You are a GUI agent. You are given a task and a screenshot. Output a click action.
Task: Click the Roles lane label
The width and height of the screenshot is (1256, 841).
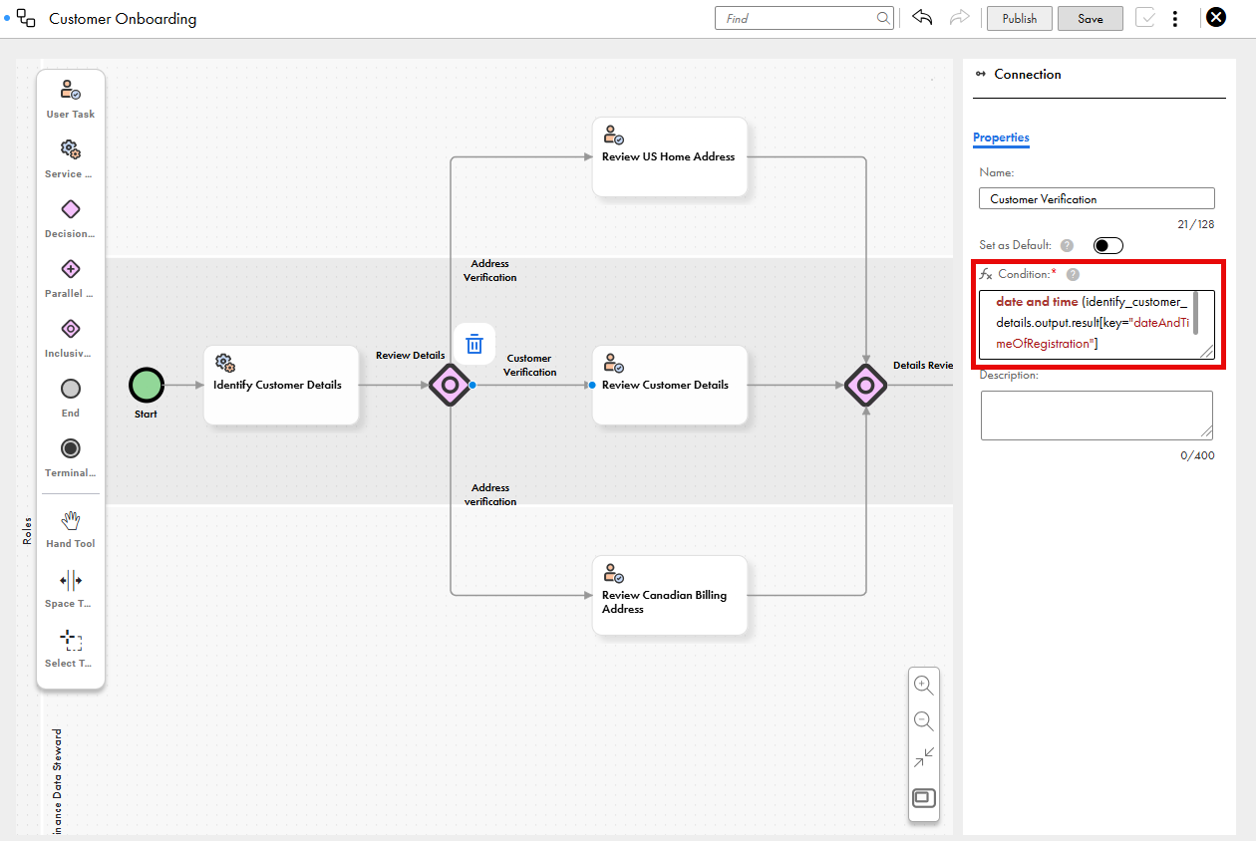click(x=27, y=529)
